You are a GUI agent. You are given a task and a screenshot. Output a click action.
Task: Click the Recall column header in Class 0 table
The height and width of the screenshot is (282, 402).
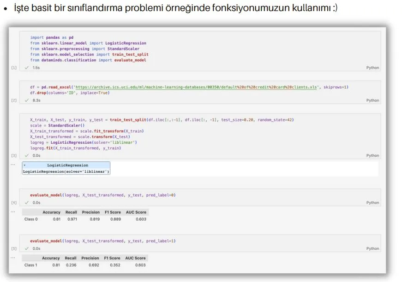click(71, 212)
